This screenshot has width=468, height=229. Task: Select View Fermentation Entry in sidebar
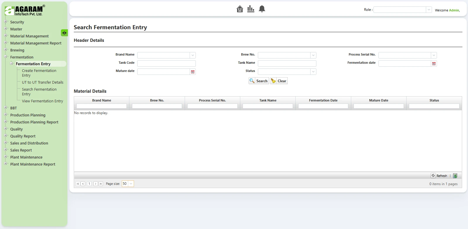[42, 101]
